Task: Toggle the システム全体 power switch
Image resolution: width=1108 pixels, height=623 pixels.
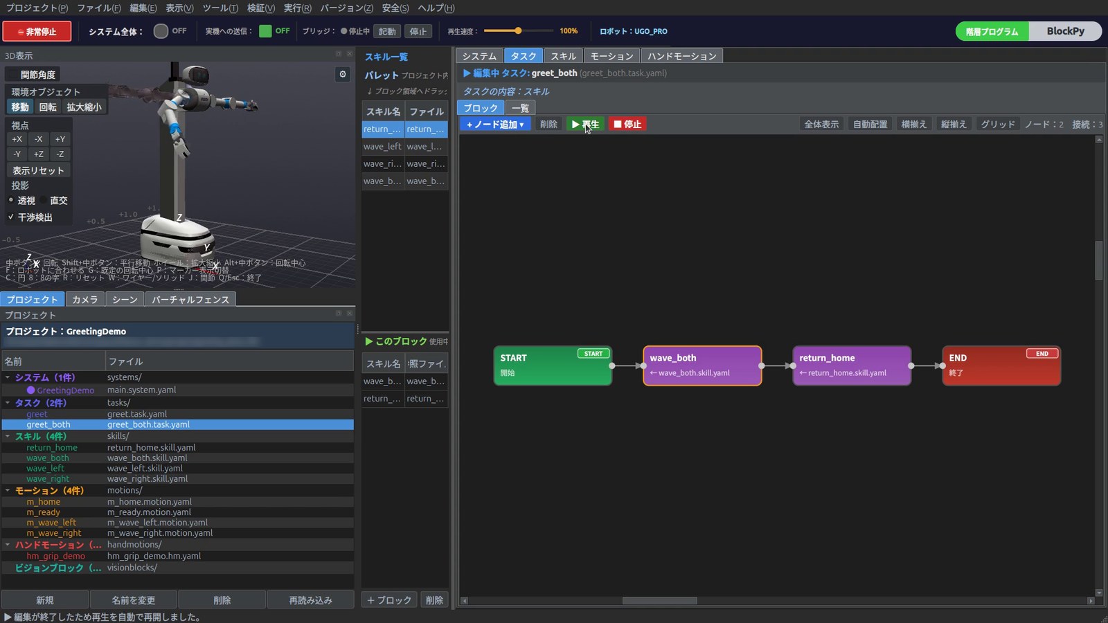Action: point(161,31)
